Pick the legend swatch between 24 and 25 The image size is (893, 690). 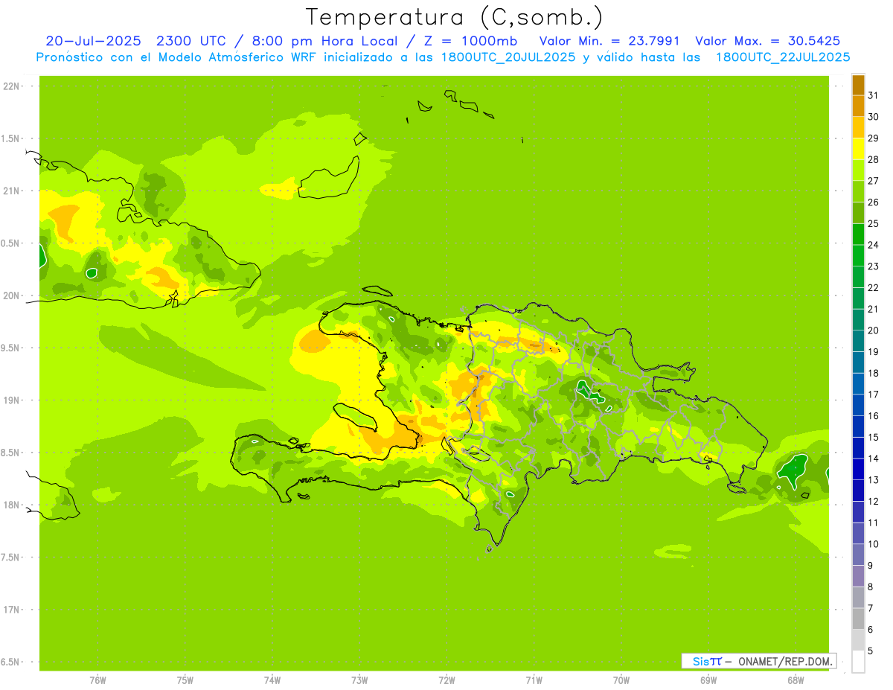pos(858,234)
